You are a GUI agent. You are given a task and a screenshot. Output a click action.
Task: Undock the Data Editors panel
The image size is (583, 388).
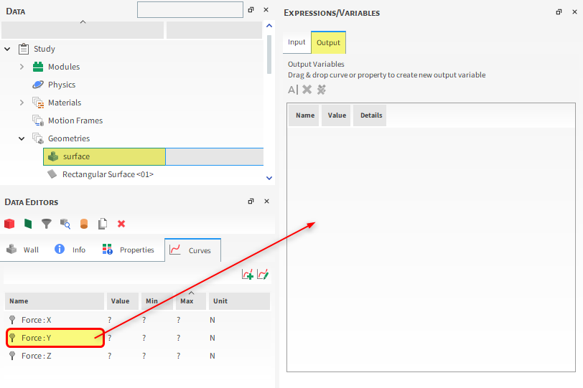251,202
